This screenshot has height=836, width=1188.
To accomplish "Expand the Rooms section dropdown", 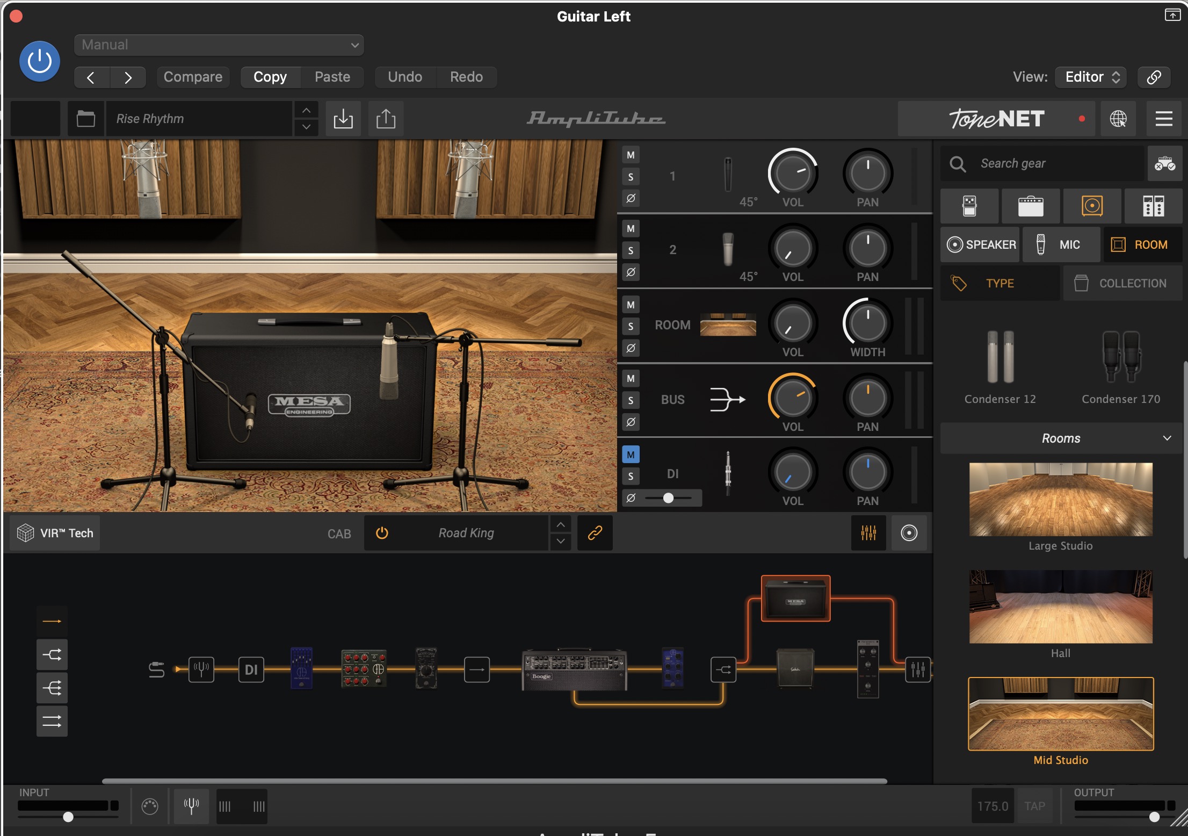I will point(1060,438).
